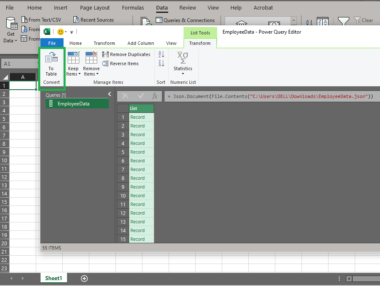The height and width of the screenshot is (286, 380).
Task: Click Recent Sources in Excel ribbon
Action: [93, 20]
